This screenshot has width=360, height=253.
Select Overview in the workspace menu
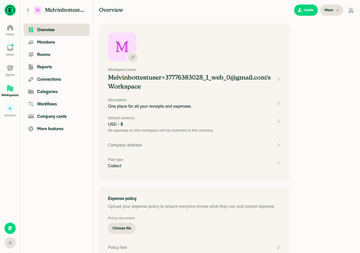[57, 30]
